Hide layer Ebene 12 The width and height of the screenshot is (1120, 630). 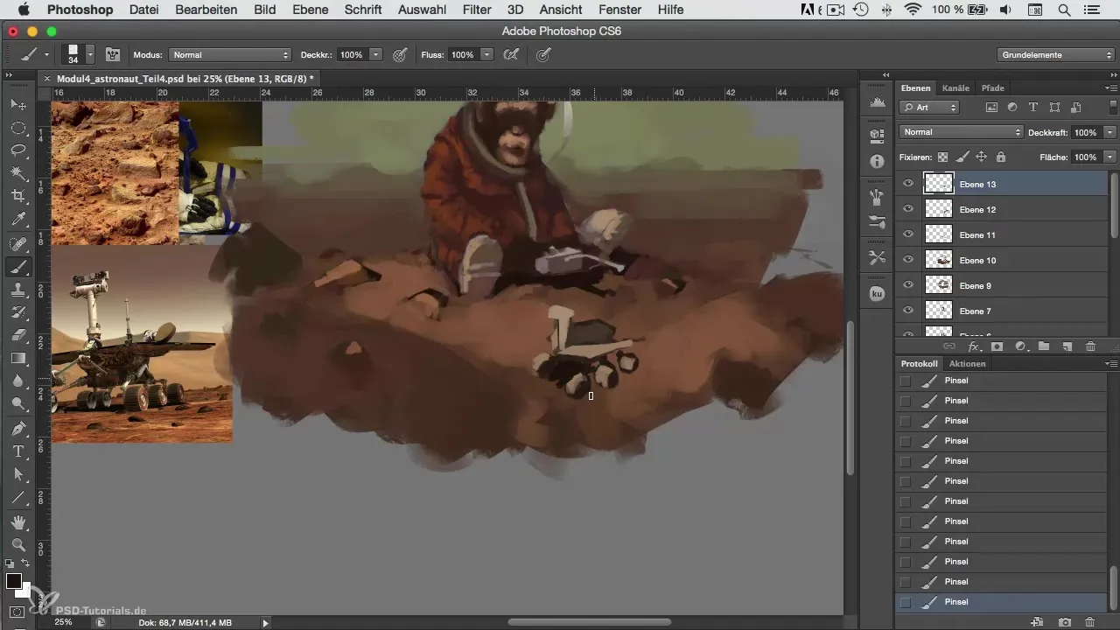(908, 209)
